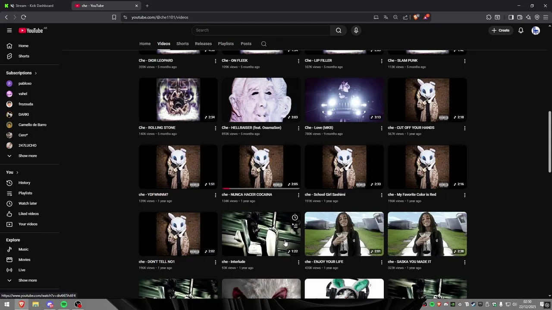The width and height of the screenshot is (552, 310).
Task: Open the che - ENJOY YOUR LIFE thumbnail
Action: [x=344, y=234]
